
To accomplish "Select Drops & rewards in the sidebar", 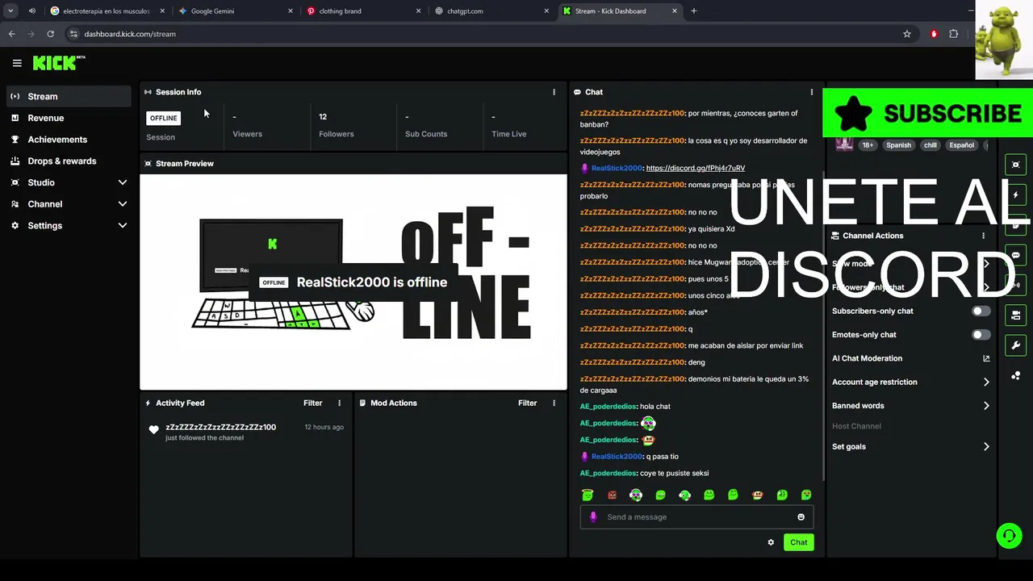I will [68, 161].
